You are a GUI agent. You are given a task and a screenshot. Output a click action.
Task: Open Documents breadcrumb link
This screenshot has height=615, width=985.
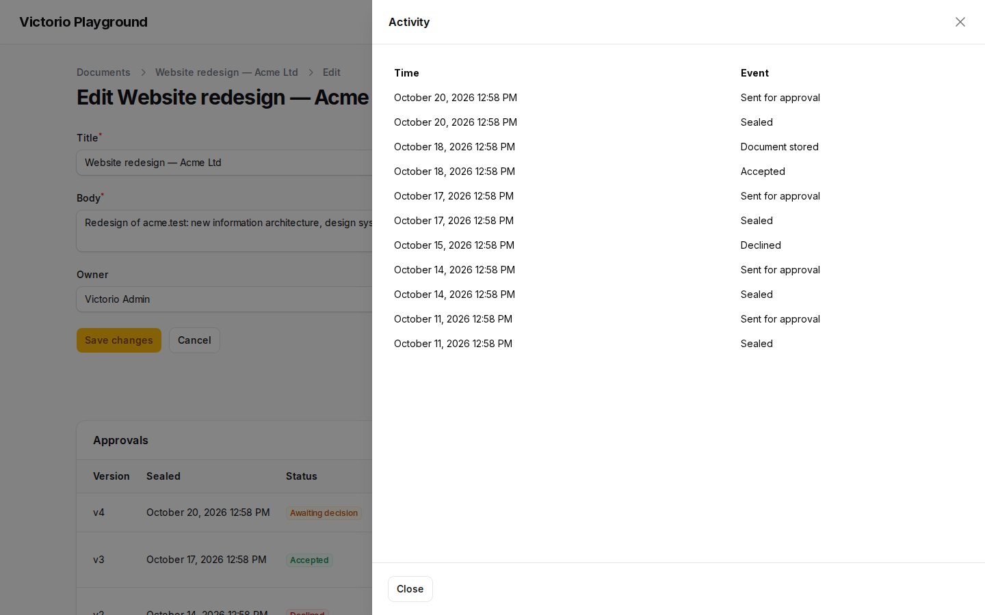(x=103, y=72)
